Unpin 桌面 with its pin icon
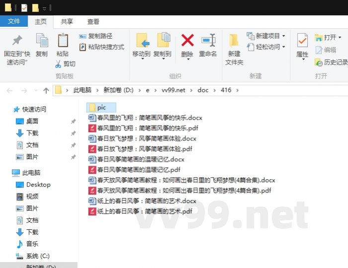348x268 pixels. tap(73, 121)
